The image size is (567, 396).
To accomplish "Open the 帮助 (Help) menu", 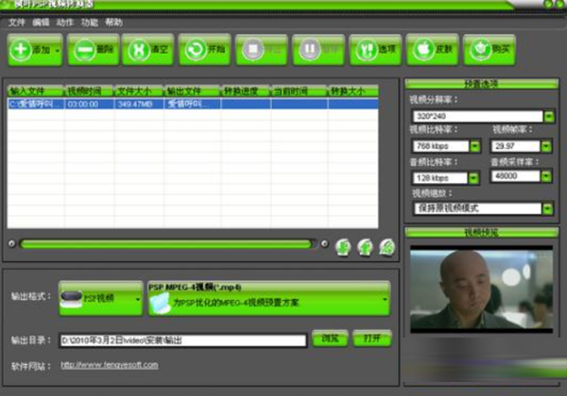I will (114, 21).
